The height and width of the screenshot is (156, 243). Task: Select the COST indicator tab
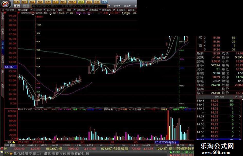click(112, 145)
